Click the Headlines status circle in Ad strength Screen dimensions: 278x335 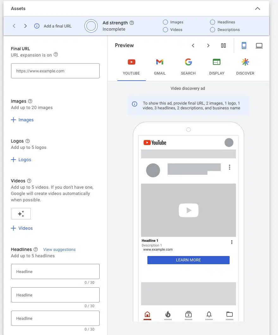(212, 22)
